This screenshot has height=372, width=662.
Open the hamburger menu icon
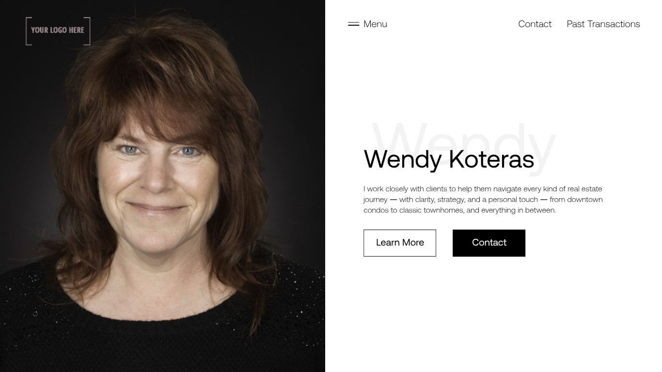[353, 24]
